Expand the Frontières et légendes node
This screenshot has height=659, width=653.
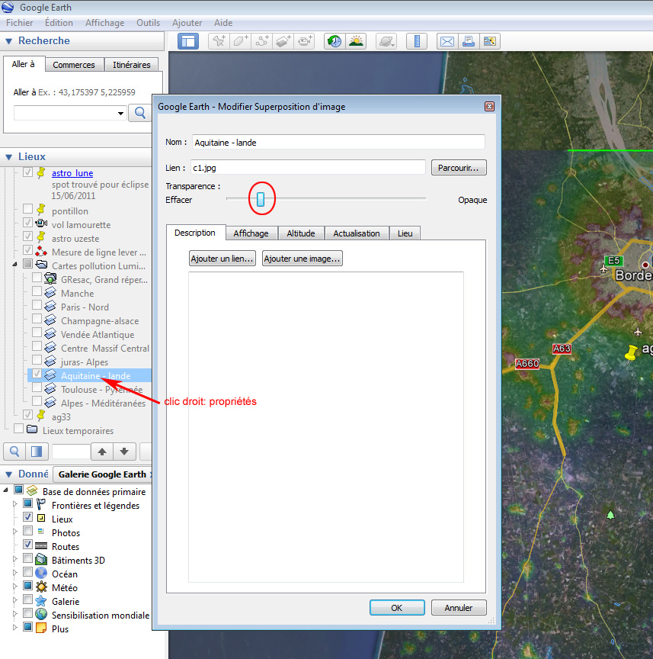[x=14, y=503]
